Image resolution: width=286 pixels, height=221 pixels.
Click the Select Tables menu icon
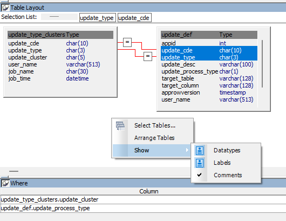pos(120,126)
